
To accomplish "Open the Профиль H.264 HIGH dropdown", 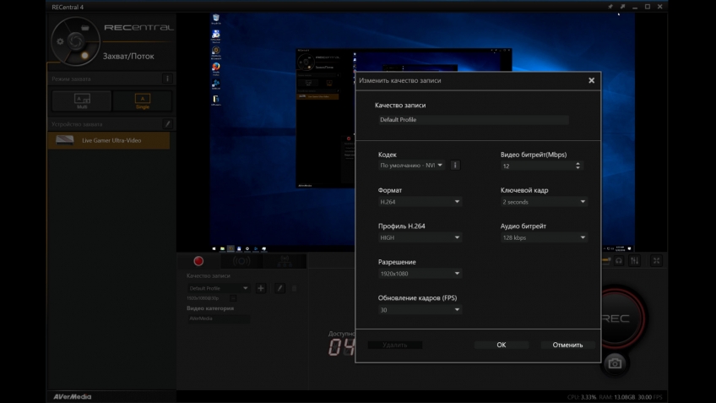I will point(420,237).
